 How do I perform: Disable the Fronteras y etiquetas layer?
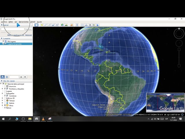[5, 89]
